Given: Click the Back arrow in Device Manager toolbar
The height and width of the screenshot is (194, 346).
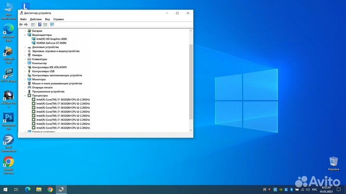Looking at the screenshot, I should [x=21, y=24].
